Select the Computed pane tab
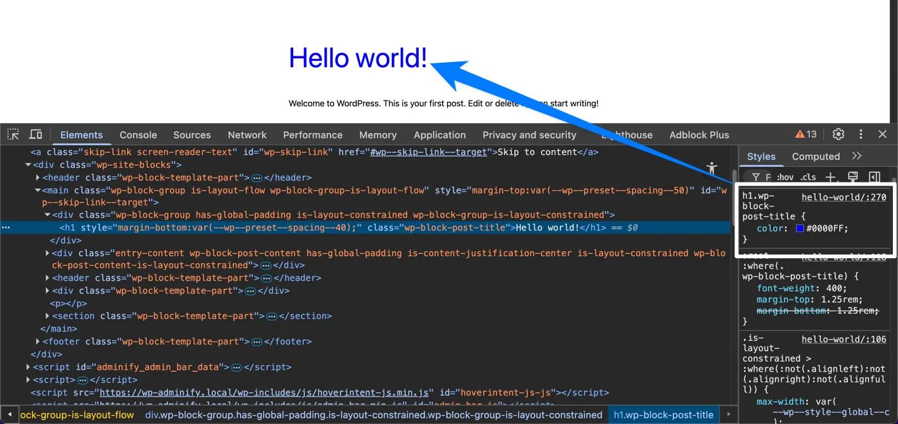898x424 pixels. point(816,156)
